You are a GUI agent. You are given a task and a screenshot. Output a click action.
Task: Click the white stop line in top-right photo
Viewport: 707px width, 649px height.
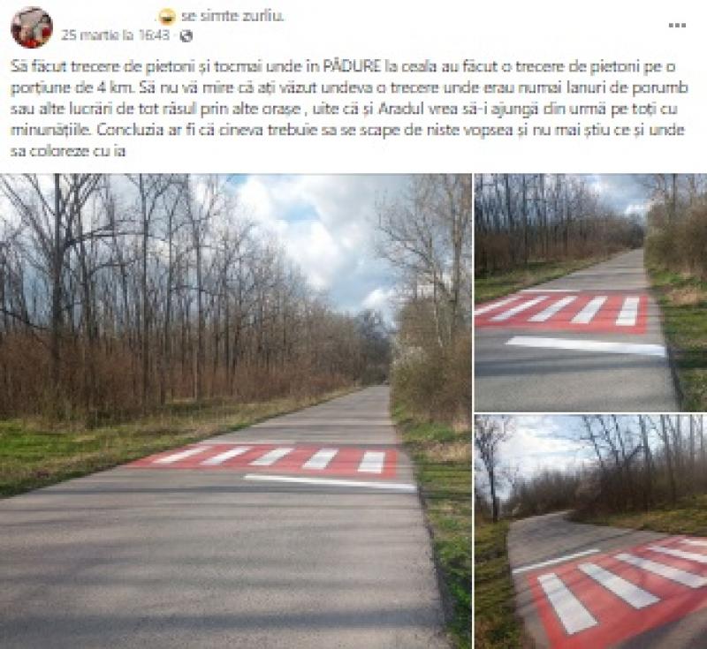point(586,346)
